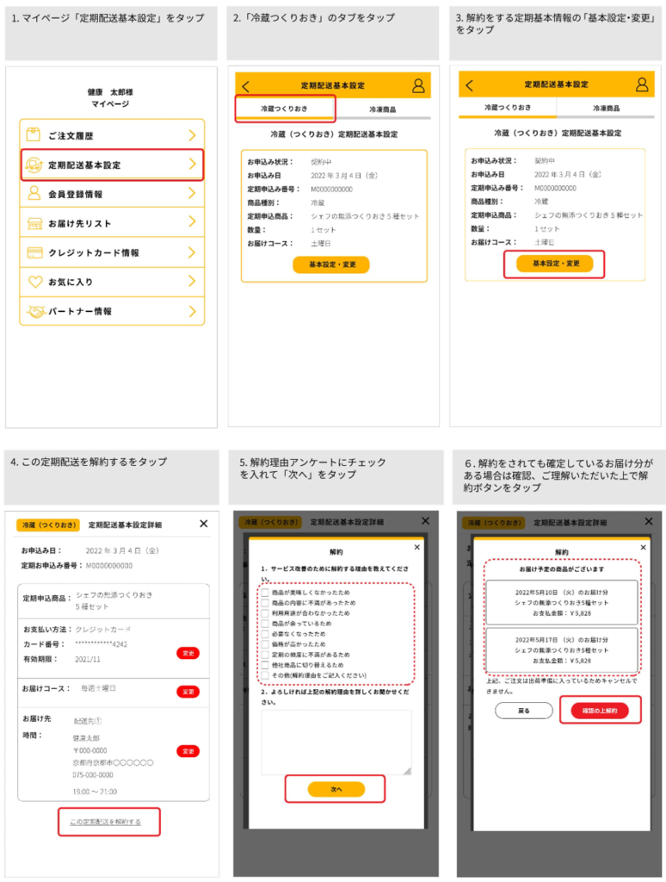Click 変更 beside the delivery address
Image resolution: width=666 pixels, height=882 pixels.
point(188,751)
